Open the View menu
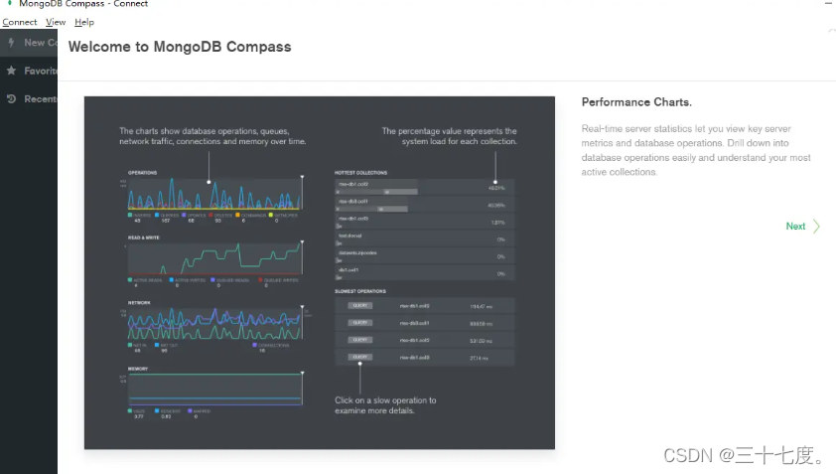The image size is (836, 474). pyautogui.click(x=56, y=22)
